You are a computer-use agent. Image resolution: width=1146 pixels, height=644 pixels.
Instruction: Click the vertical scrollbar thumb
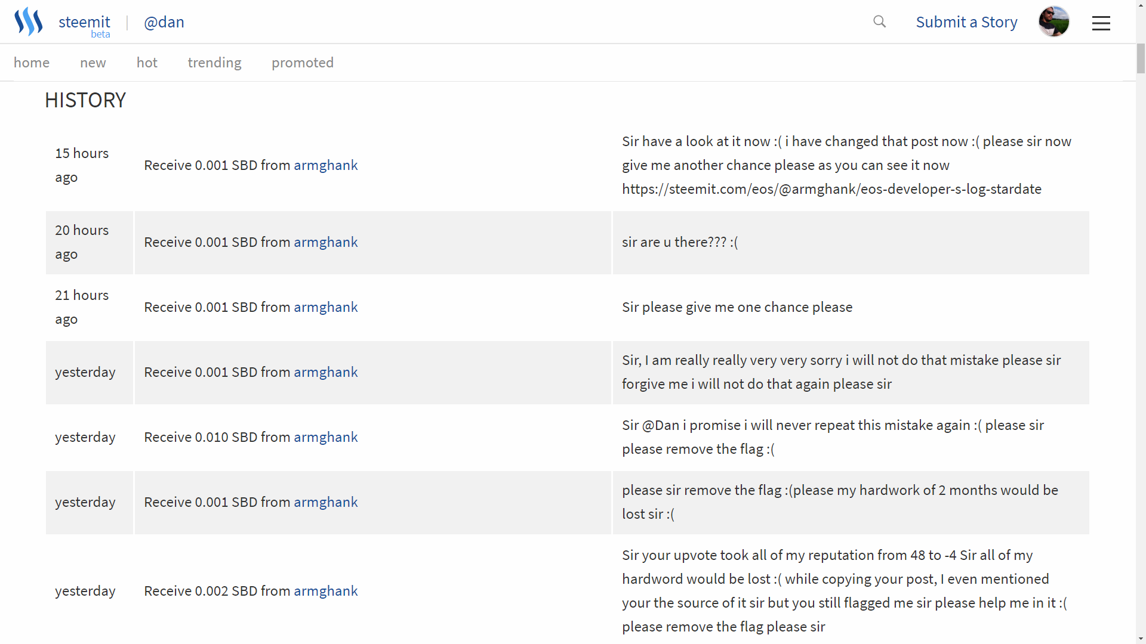(1141, 58)
